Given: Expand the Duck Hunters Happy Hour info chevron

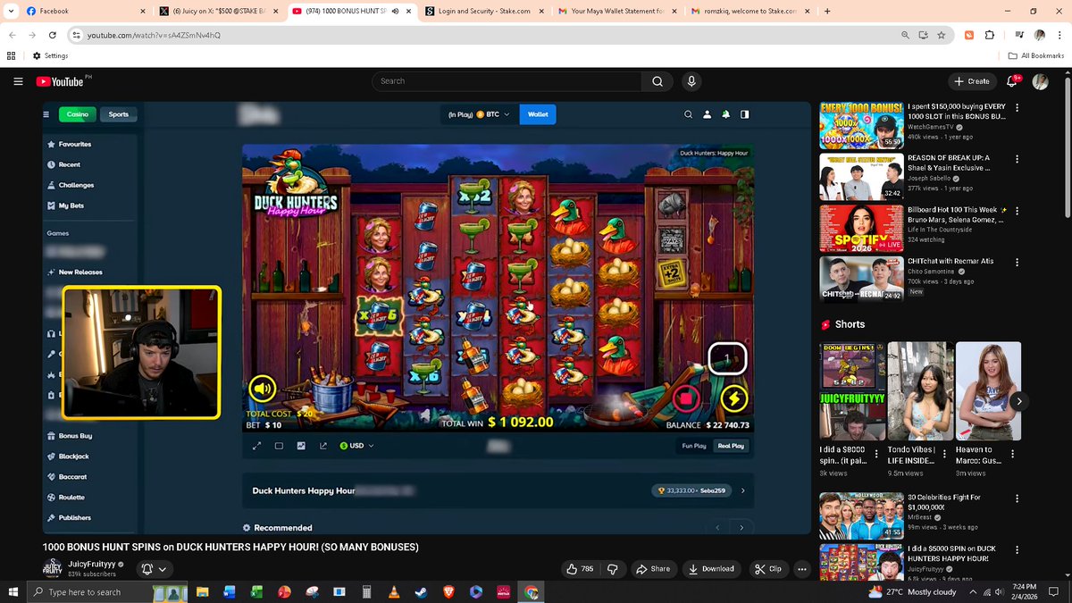Looking at the screenshot, I should coord(742,490).
